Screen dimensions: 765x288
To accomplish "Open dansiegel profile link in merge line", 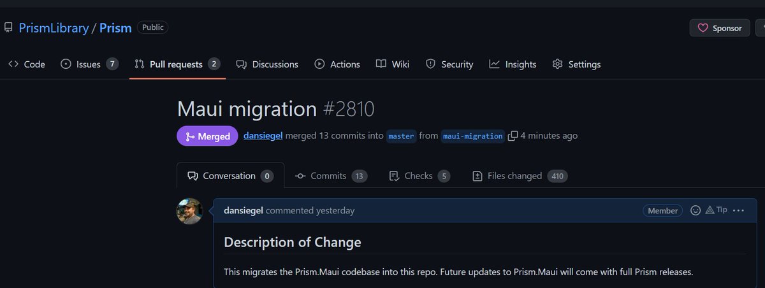I will click(263, 136).
